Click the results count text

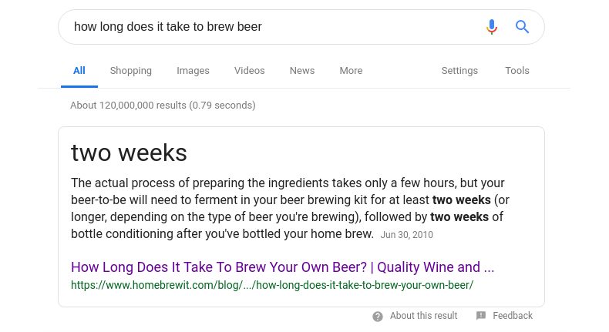pyautogui.click(x=163, y=106)
